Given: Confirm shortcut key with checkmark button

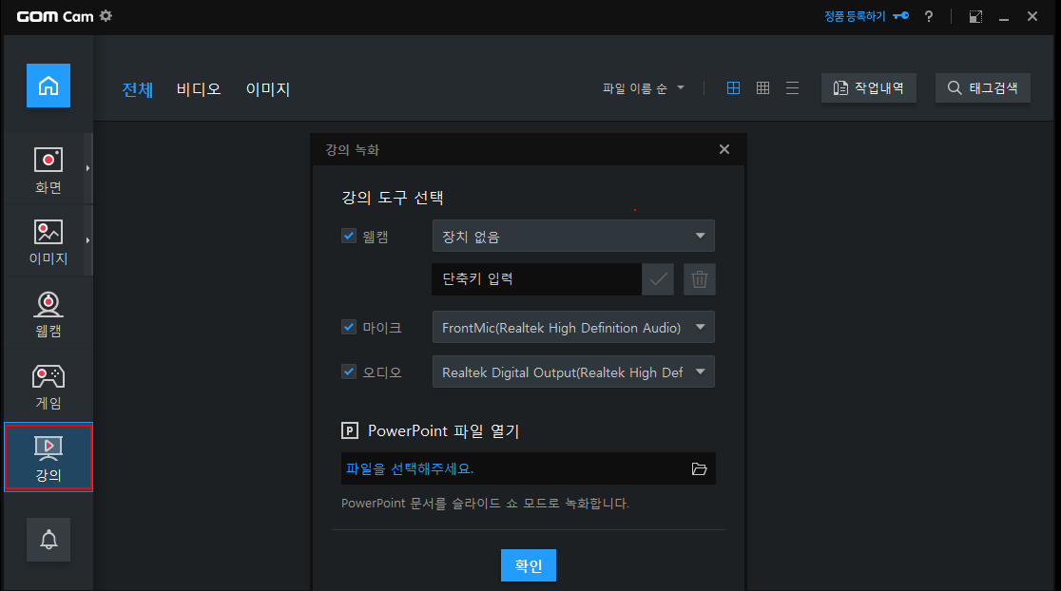Looking at the screenshot, I should click(658, 279).
